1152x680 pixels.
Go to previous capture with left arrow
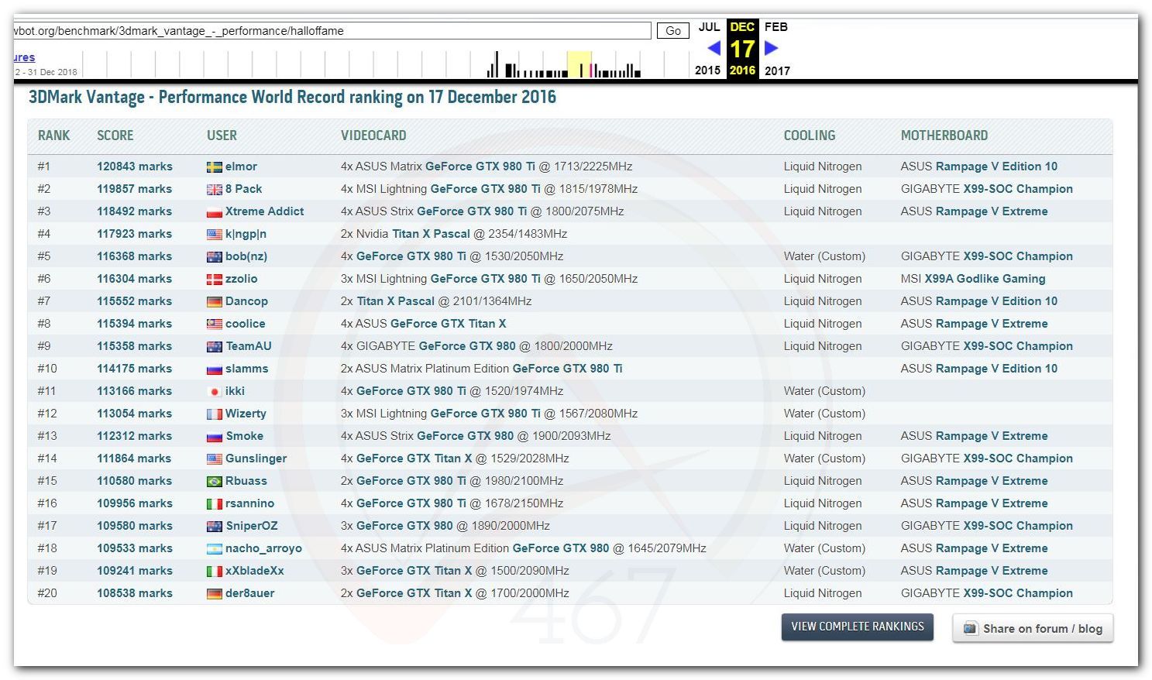pyautogui.click(x=714, y=48)
